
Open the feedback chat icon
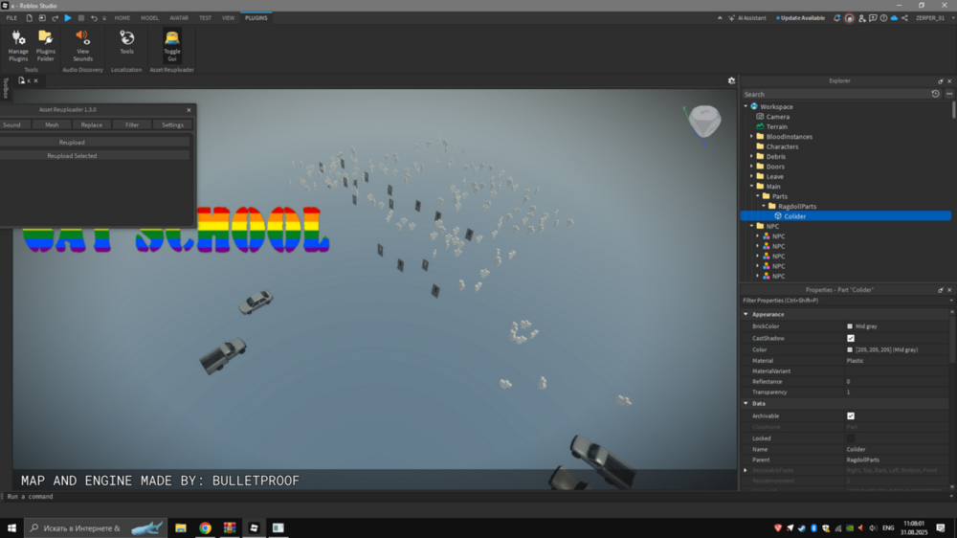(873, 18)
